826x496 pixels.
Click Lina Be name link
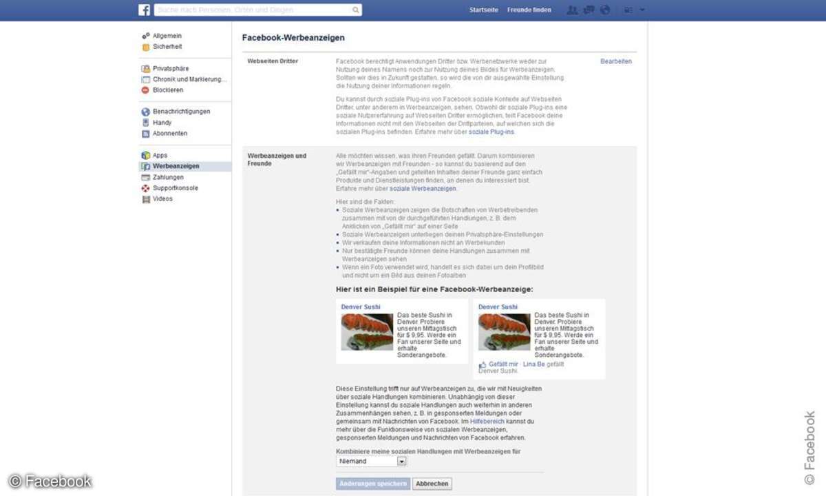click(x=534, y=364)
